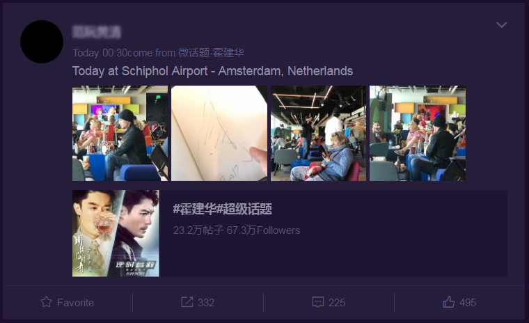Open the fourth lounge photo thumbnail

click(x=418, y=134)
